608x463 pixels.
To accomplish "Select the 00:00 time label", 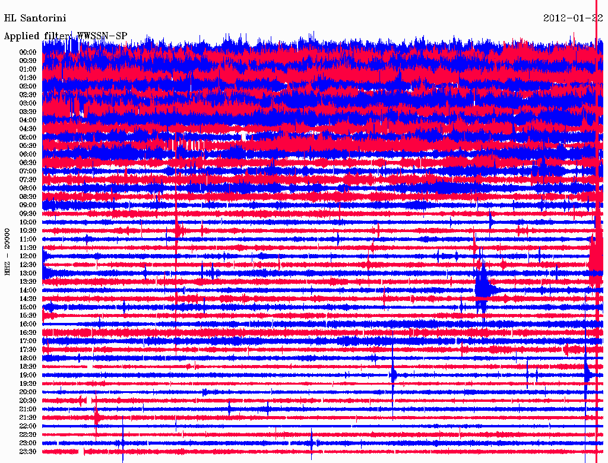I will click(x=28, y=52).
